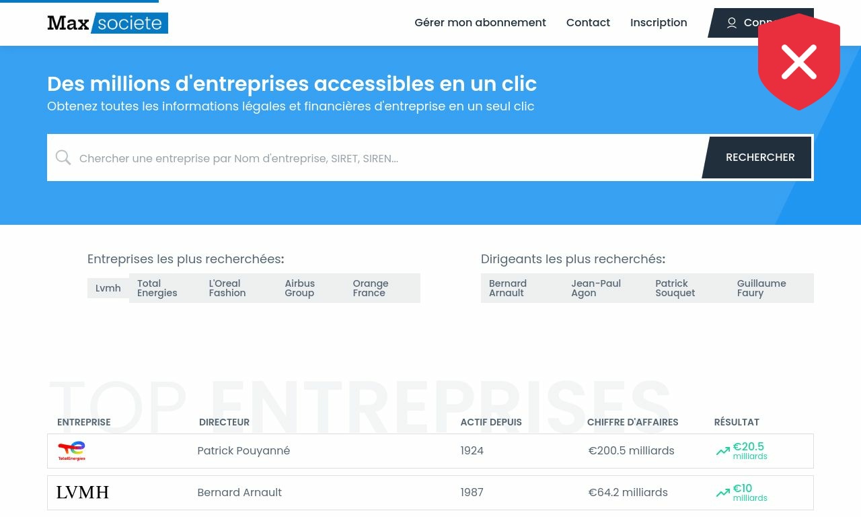Open Gérer mon abonnement menu item
Image resolution: width=861 pixels, height=517 pixels.
click(x=480, y=23)
